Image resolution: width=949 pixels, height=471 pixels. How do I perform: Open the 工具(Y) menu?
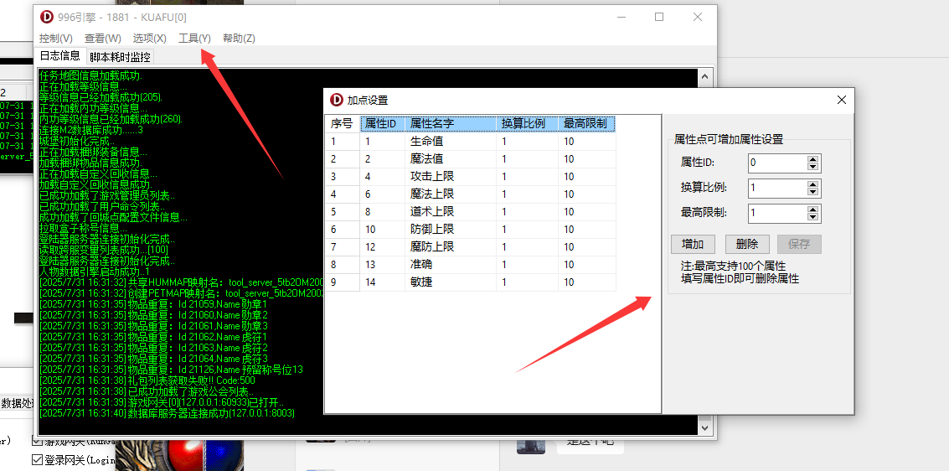pyautogui.click(x=195, y=39)
